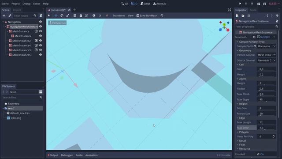Screen dimensions: 282x159
Task: Instance a child scene using the link icon
Action: coord(10,16)
